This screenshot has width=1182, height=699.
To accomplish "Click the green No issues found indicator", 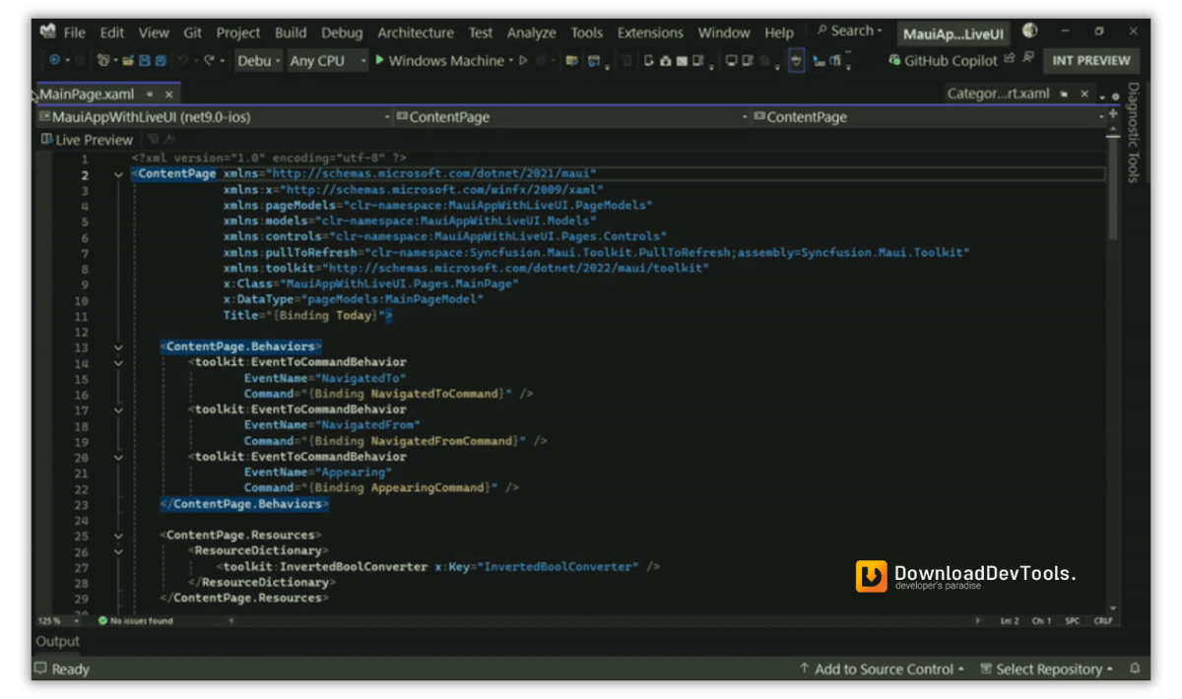I will (x=102, y=621).
